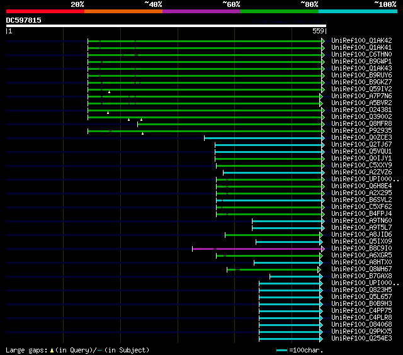Click the cyan ~100% segment of the color scale
The height and width of the screenshot is (355, 403).
pyautogui.click(x=358, y=11)
